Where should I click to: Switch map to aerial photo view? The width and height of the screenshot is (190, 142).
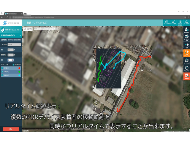[30, 29]
